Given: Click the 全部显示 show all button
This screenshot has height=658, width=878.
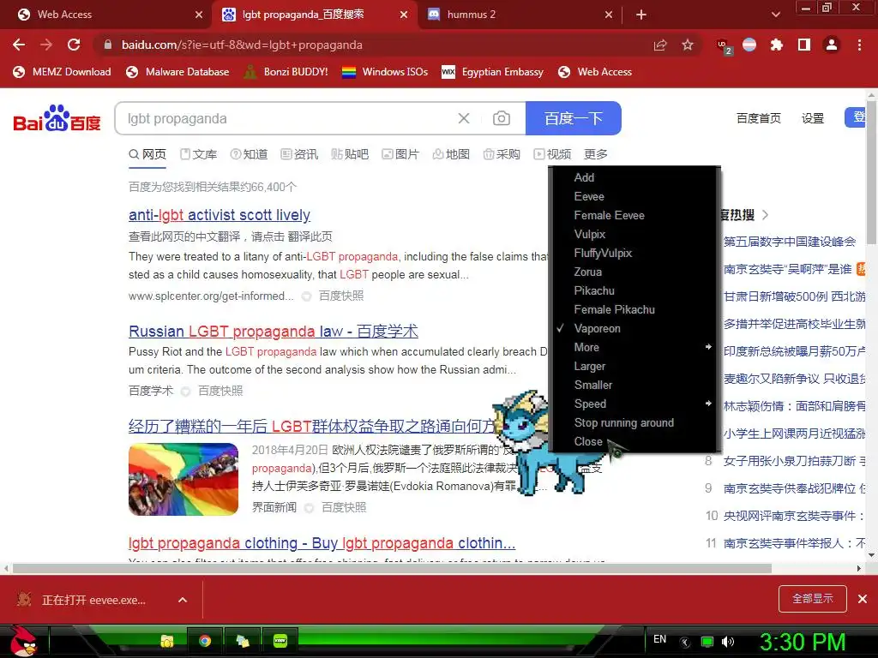Looking at the screenshot, I should (813, 599).
